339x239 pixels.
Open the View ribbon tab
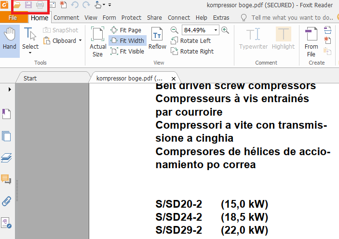(91, 18)
